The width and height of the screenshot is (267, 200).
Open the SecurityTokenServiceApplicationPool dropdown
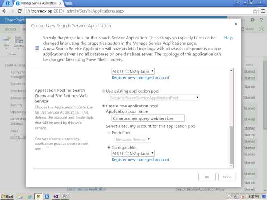pyautogui.click(x=154, y=98)
